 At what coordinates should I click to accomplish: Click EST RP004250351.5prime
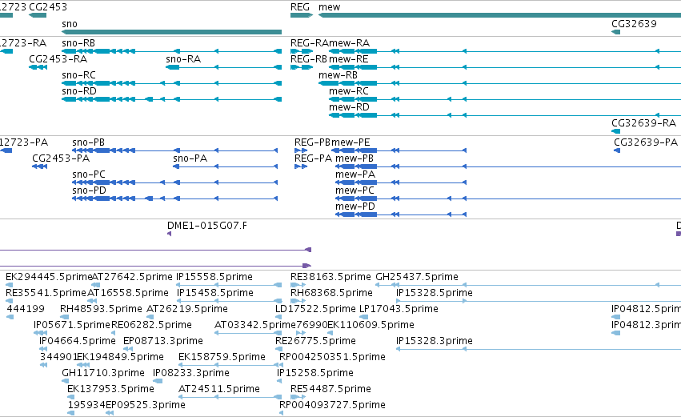pos(332,357)
